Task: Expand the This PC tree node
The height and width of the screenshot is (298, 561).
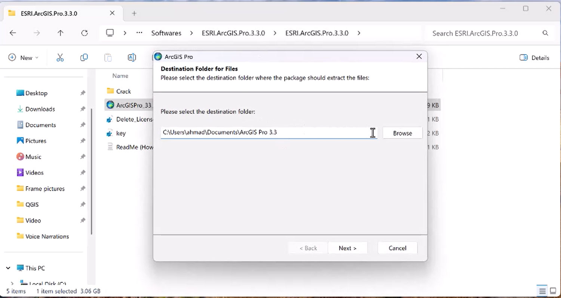Action: click(x=8, y=268)
